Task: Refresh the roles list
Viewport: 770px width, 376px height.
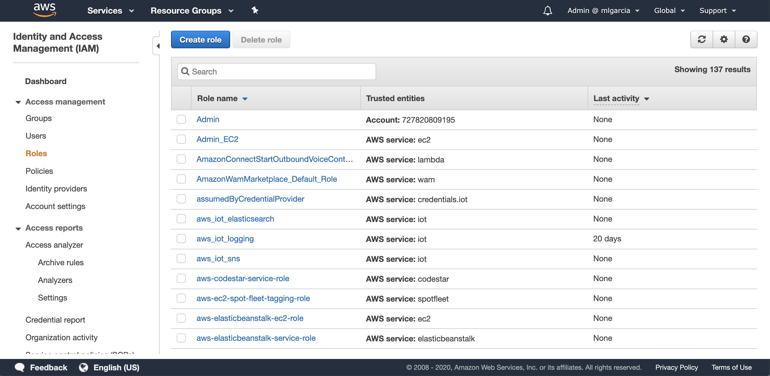Action: click(702, 39)
